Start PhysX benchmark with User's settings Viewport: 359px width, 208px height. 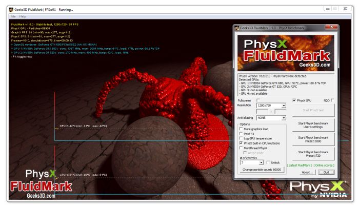coord(313,125)
